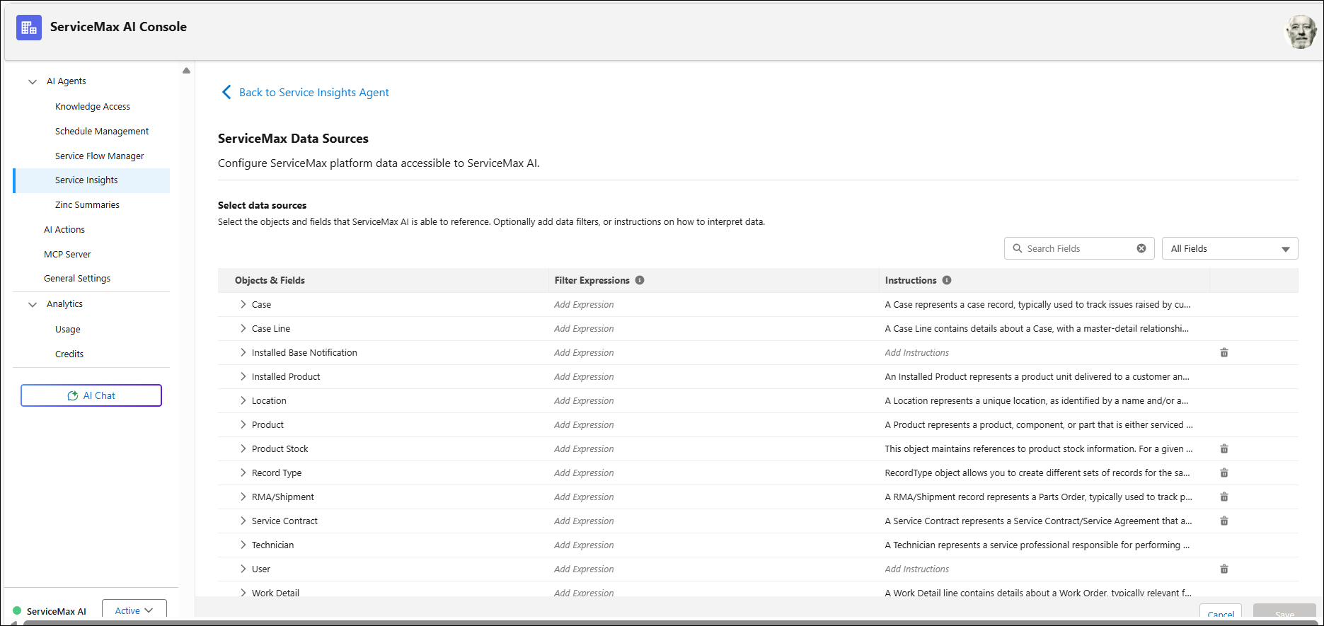Add Expression for Record Type row

click(584, 473)
